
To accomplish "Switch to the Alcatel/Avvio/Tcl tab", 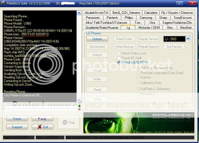I will (96, 13).
